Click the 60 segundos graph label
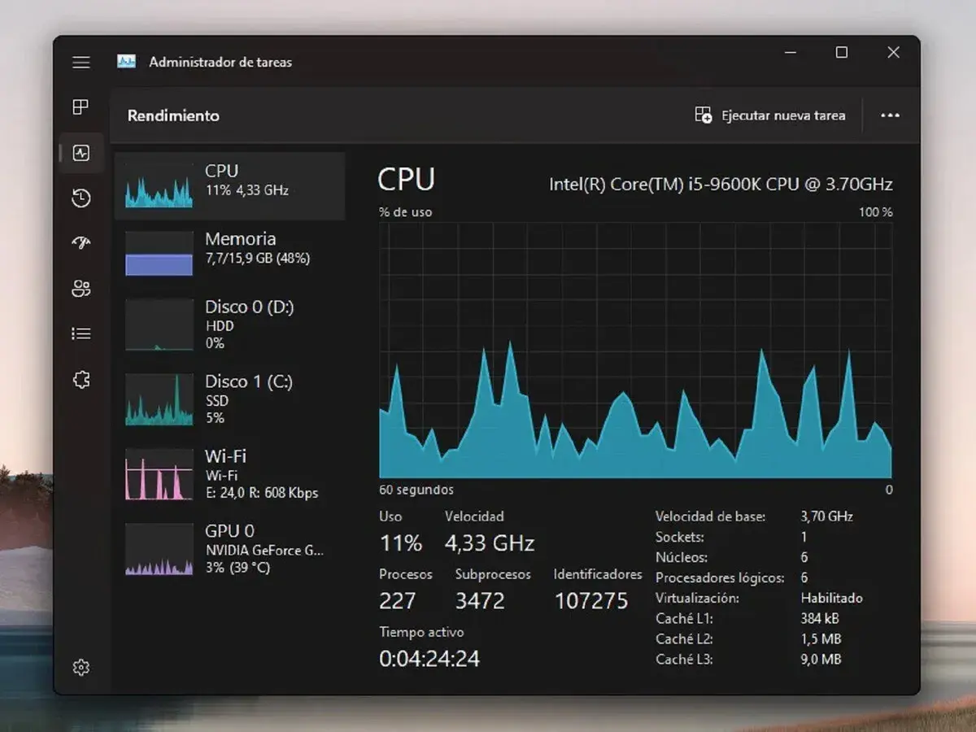976x732 pixels. coord(416,490)
